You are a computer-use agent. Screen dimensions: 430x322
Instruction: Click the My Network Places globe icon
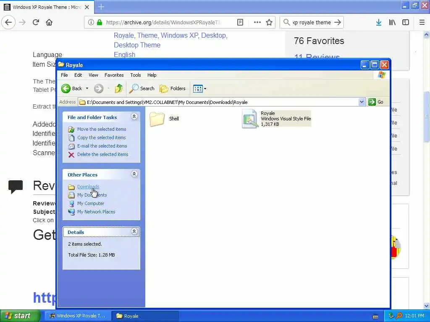point(71,212)
